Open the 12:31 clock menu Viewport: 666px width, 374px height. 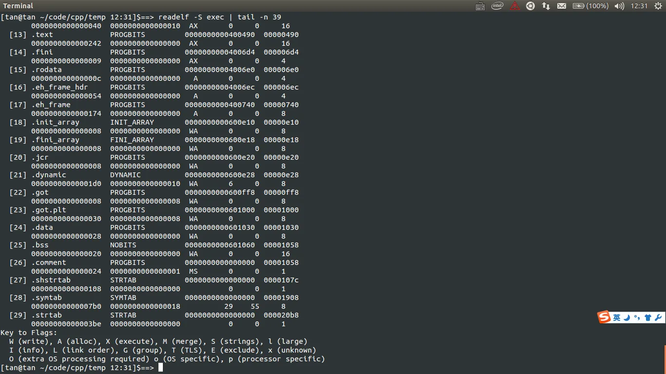(x=639, y=6)
